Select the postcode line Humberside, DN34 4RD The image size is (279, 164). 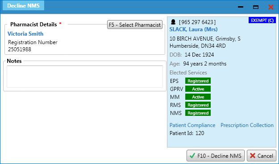[198, 46]
